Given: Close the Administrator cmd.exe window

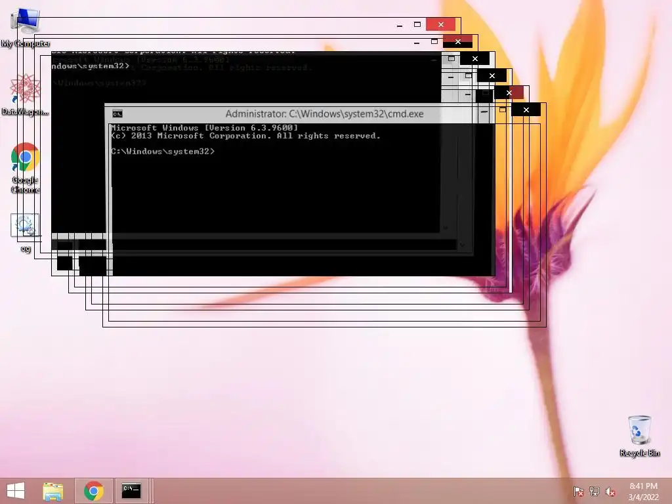Looking at the screenshot, I should (x=526, y=110).
